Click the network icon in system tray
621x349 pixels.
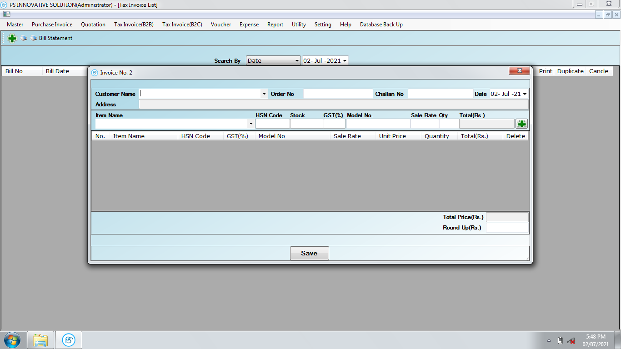coord(571,340)
